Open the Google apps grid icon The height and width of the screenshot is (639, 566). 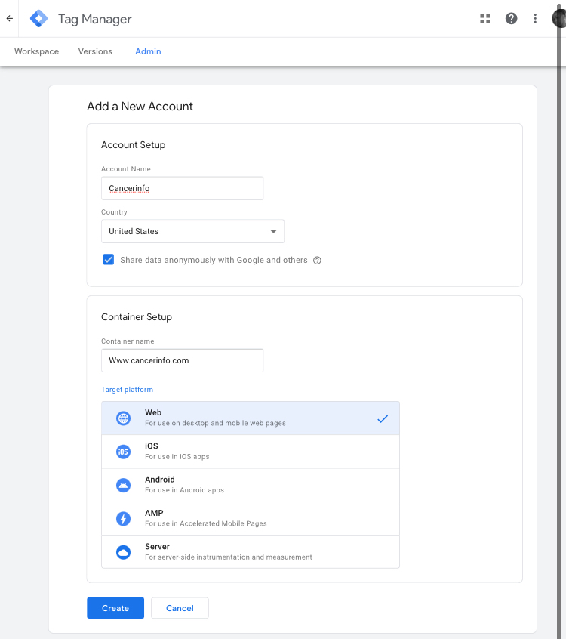484,19
